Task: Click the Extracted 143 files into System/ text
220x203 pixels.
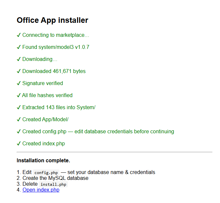Action: (59, 108)
